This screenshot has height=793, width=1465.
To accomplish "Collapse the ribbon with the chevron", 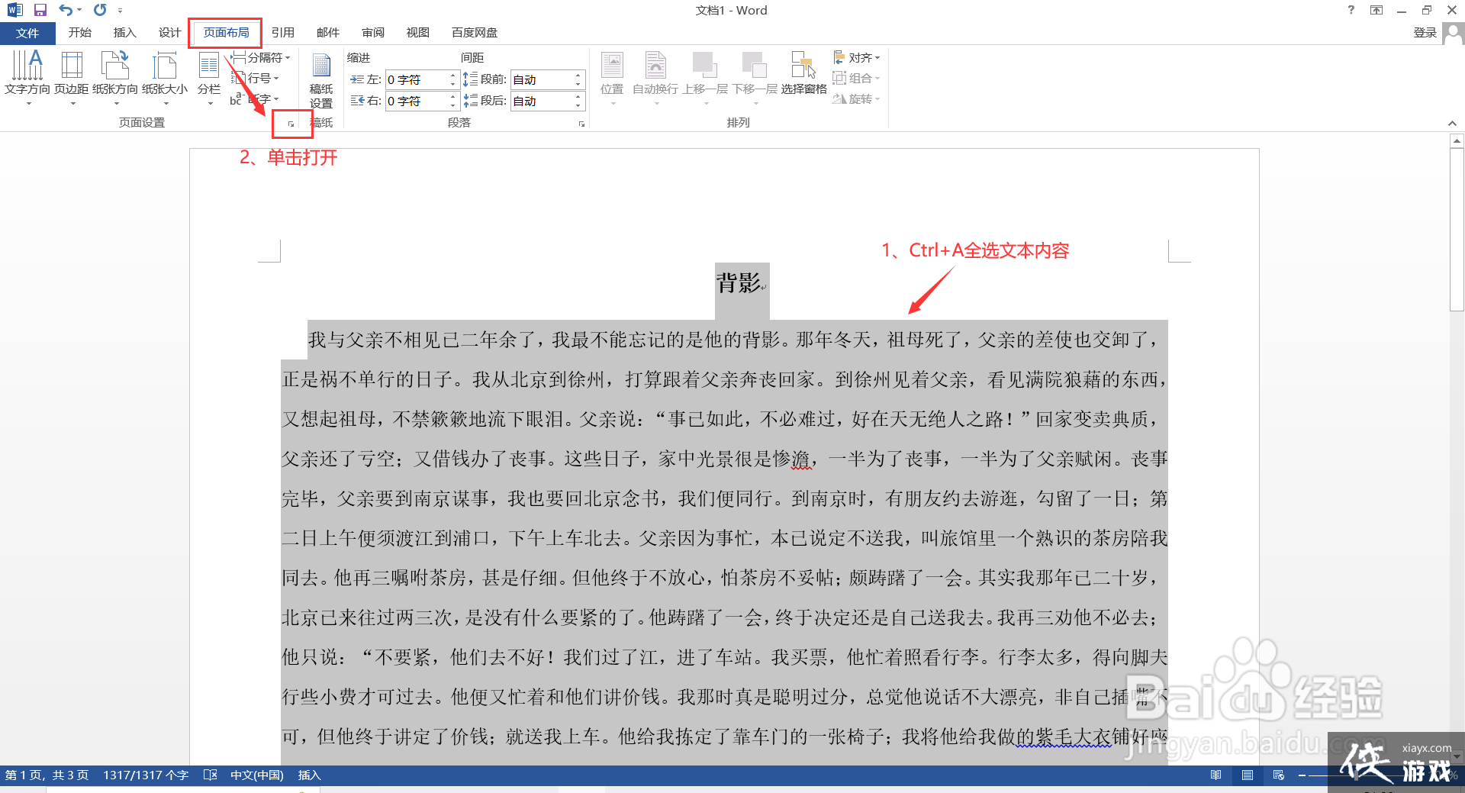I will tap(1452, 124).
